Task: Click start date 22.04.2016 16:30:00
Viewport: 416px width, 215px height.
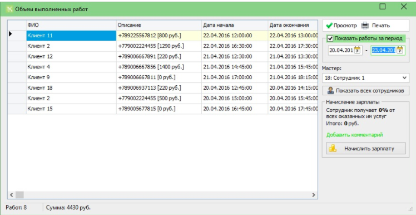Action: pyautogui.click(x=235, y=46)
